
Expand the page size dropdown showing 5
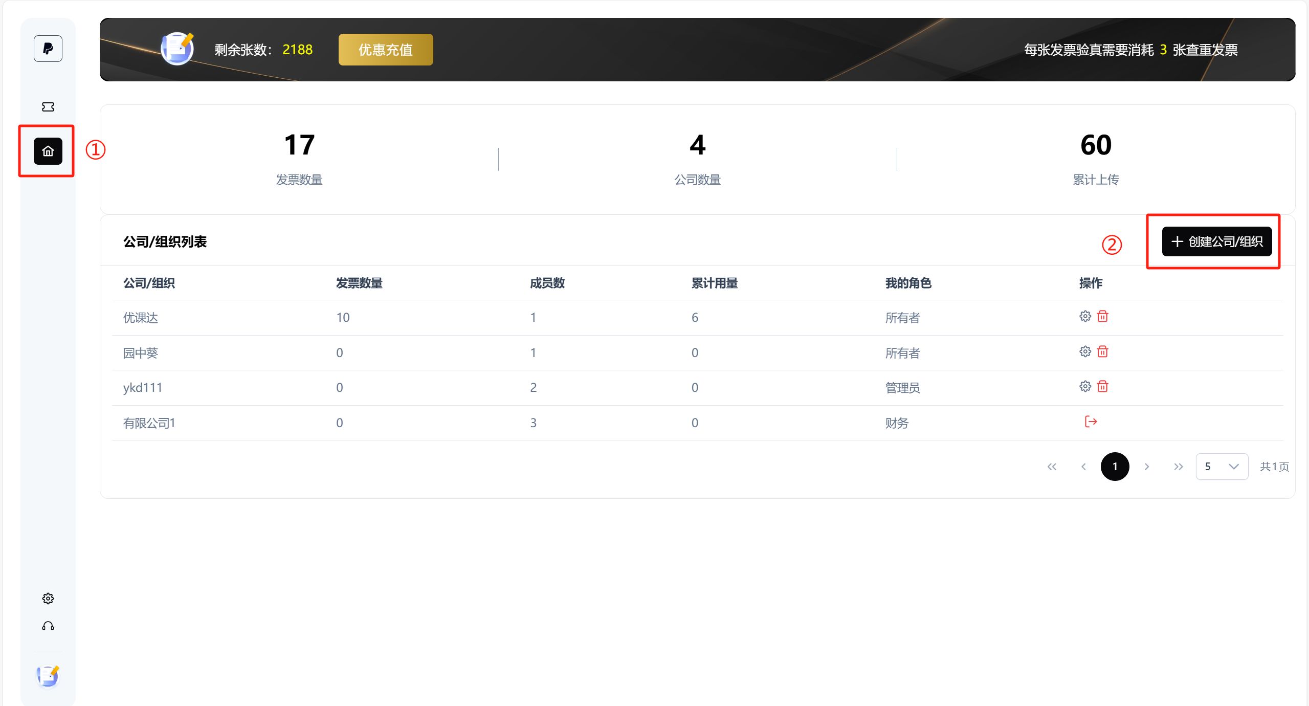coord(1222,467)
